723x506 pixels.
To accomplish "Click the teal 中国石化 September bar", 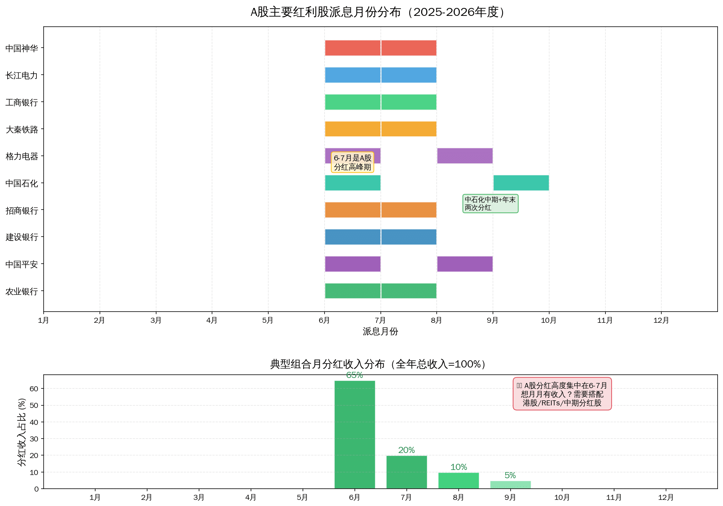I will pos(521,183).
